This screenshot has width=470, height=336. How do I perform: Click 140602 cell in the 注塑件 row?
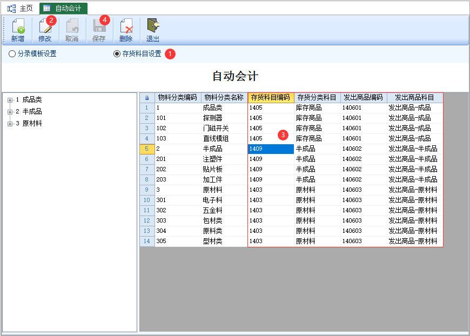(x=364, y=159)
